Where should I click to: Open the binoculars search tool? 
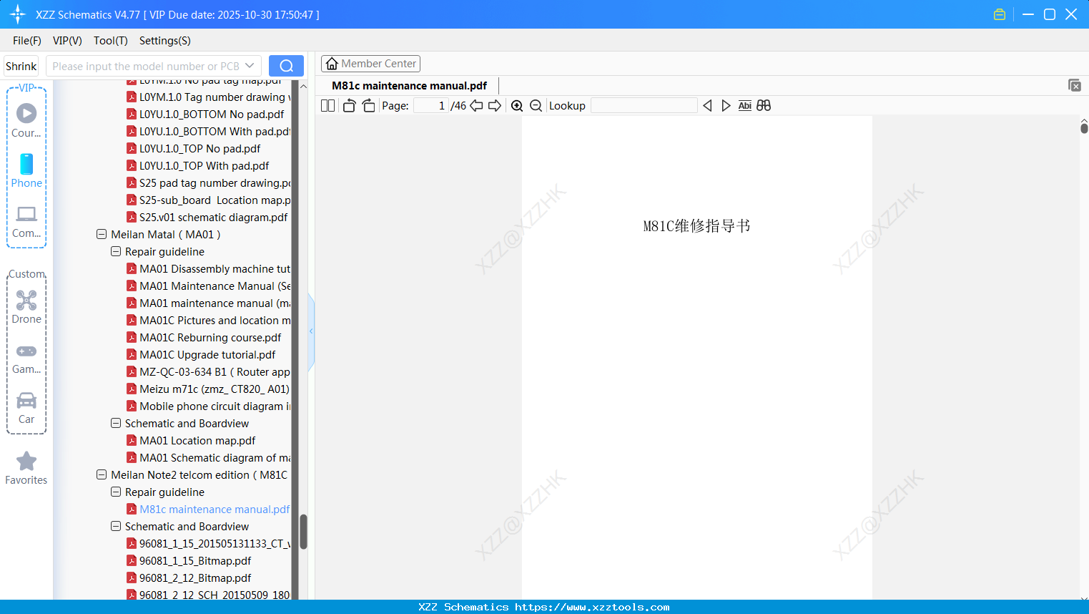click(x=763, y=105)
